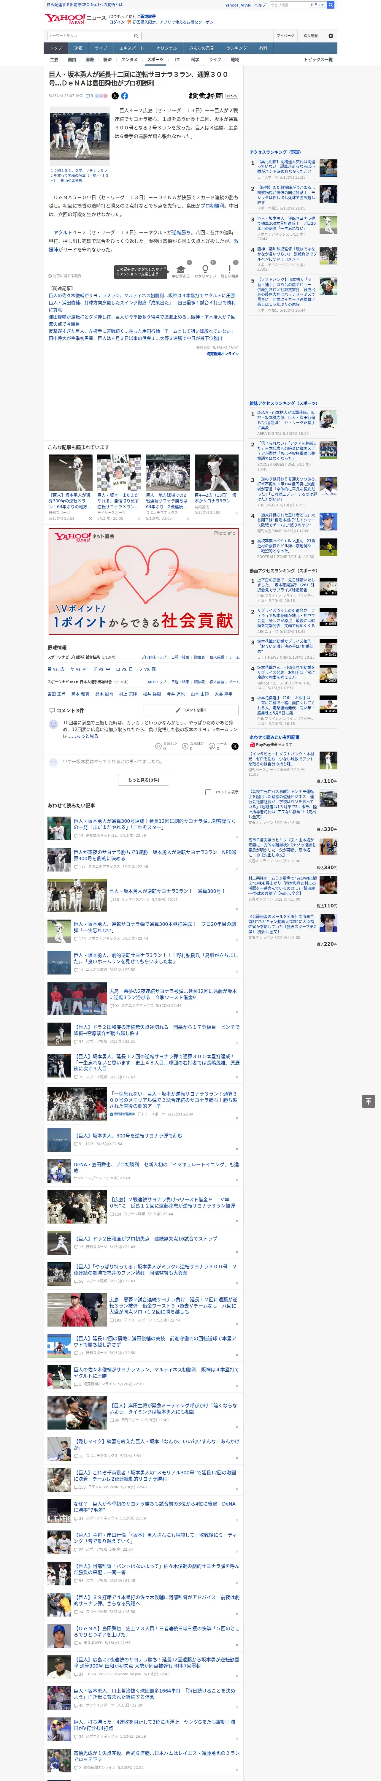The width and height of the screenshot is (381, 1781).
Task: Go to the ランキング tab
Action: [x=236, y=48]
